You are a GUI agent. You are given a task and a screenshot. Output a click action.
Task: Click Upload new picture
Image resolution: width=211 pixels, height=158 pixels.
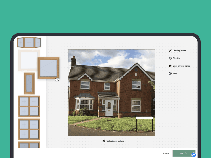(115, 141)
